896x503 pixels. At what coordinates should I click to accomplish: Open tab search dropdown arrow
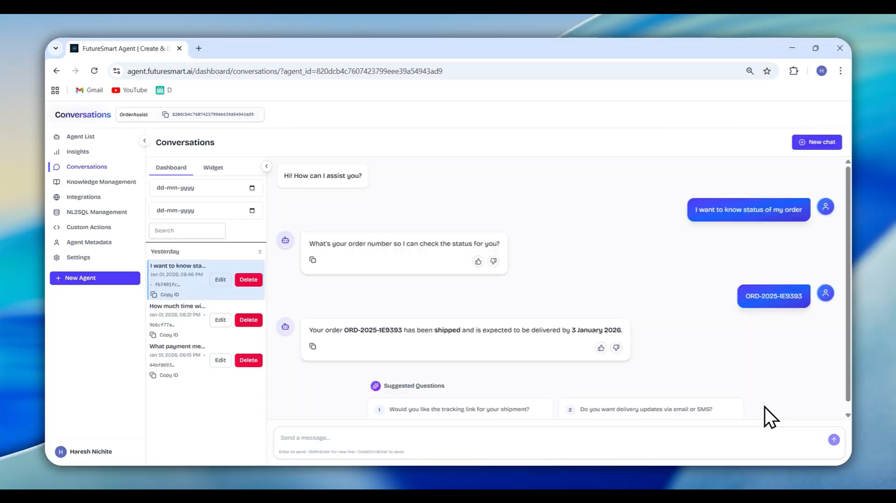coord(56,48)
